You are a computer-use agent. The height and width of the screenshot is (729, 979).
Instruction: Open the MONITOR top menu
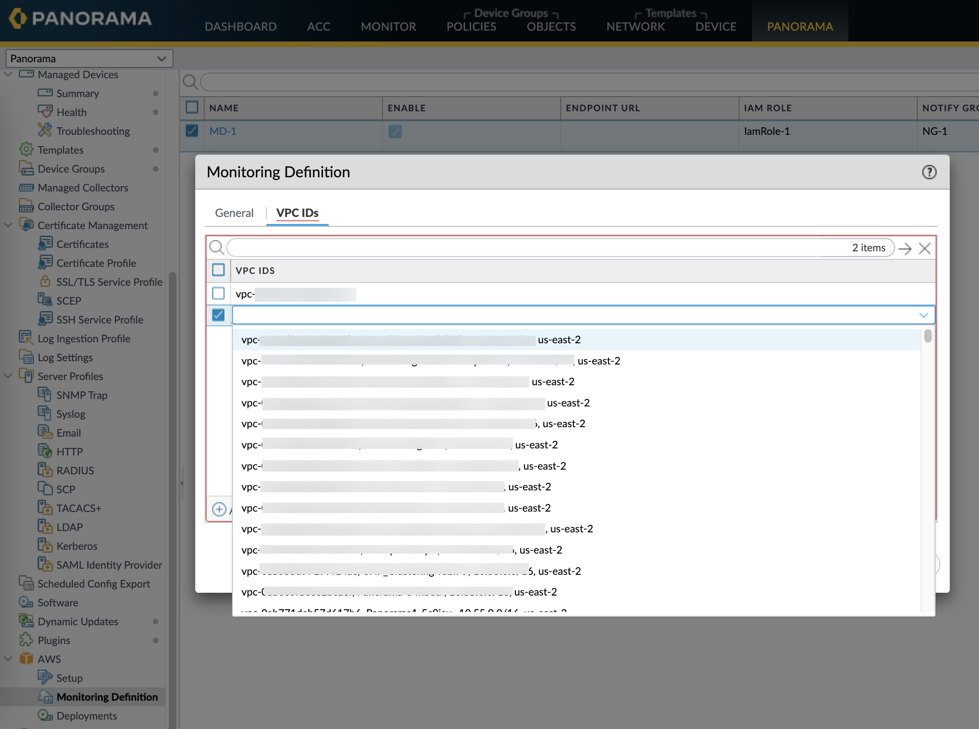click(388, 26)
